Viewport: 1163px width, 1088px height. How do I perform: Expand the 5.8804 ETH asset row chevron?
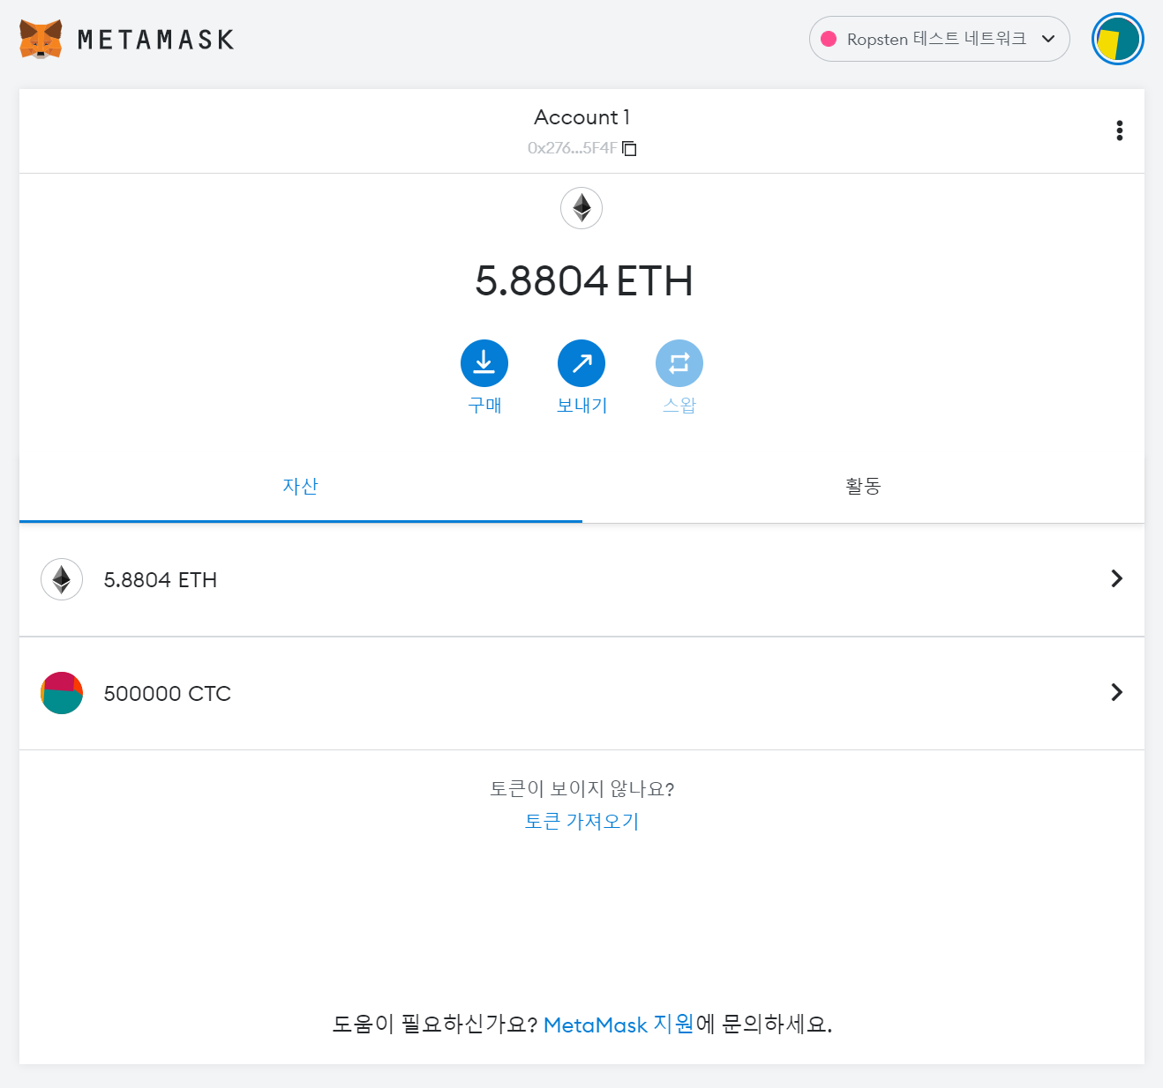(1117, 578)
